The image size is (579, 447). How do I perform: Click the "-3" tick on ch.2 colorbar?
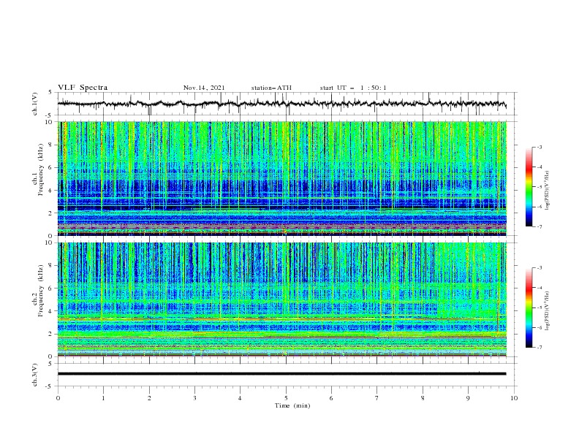point(539,268)
